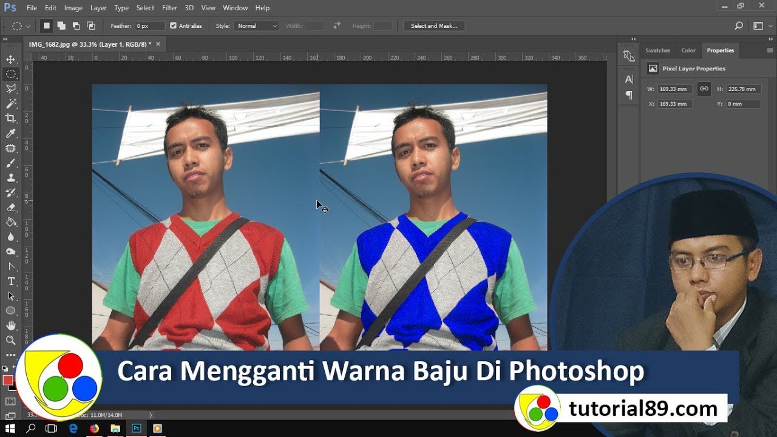The image size is (777, 437).
Task: Switch to the Swatches tab
Action: pos(658,50)
